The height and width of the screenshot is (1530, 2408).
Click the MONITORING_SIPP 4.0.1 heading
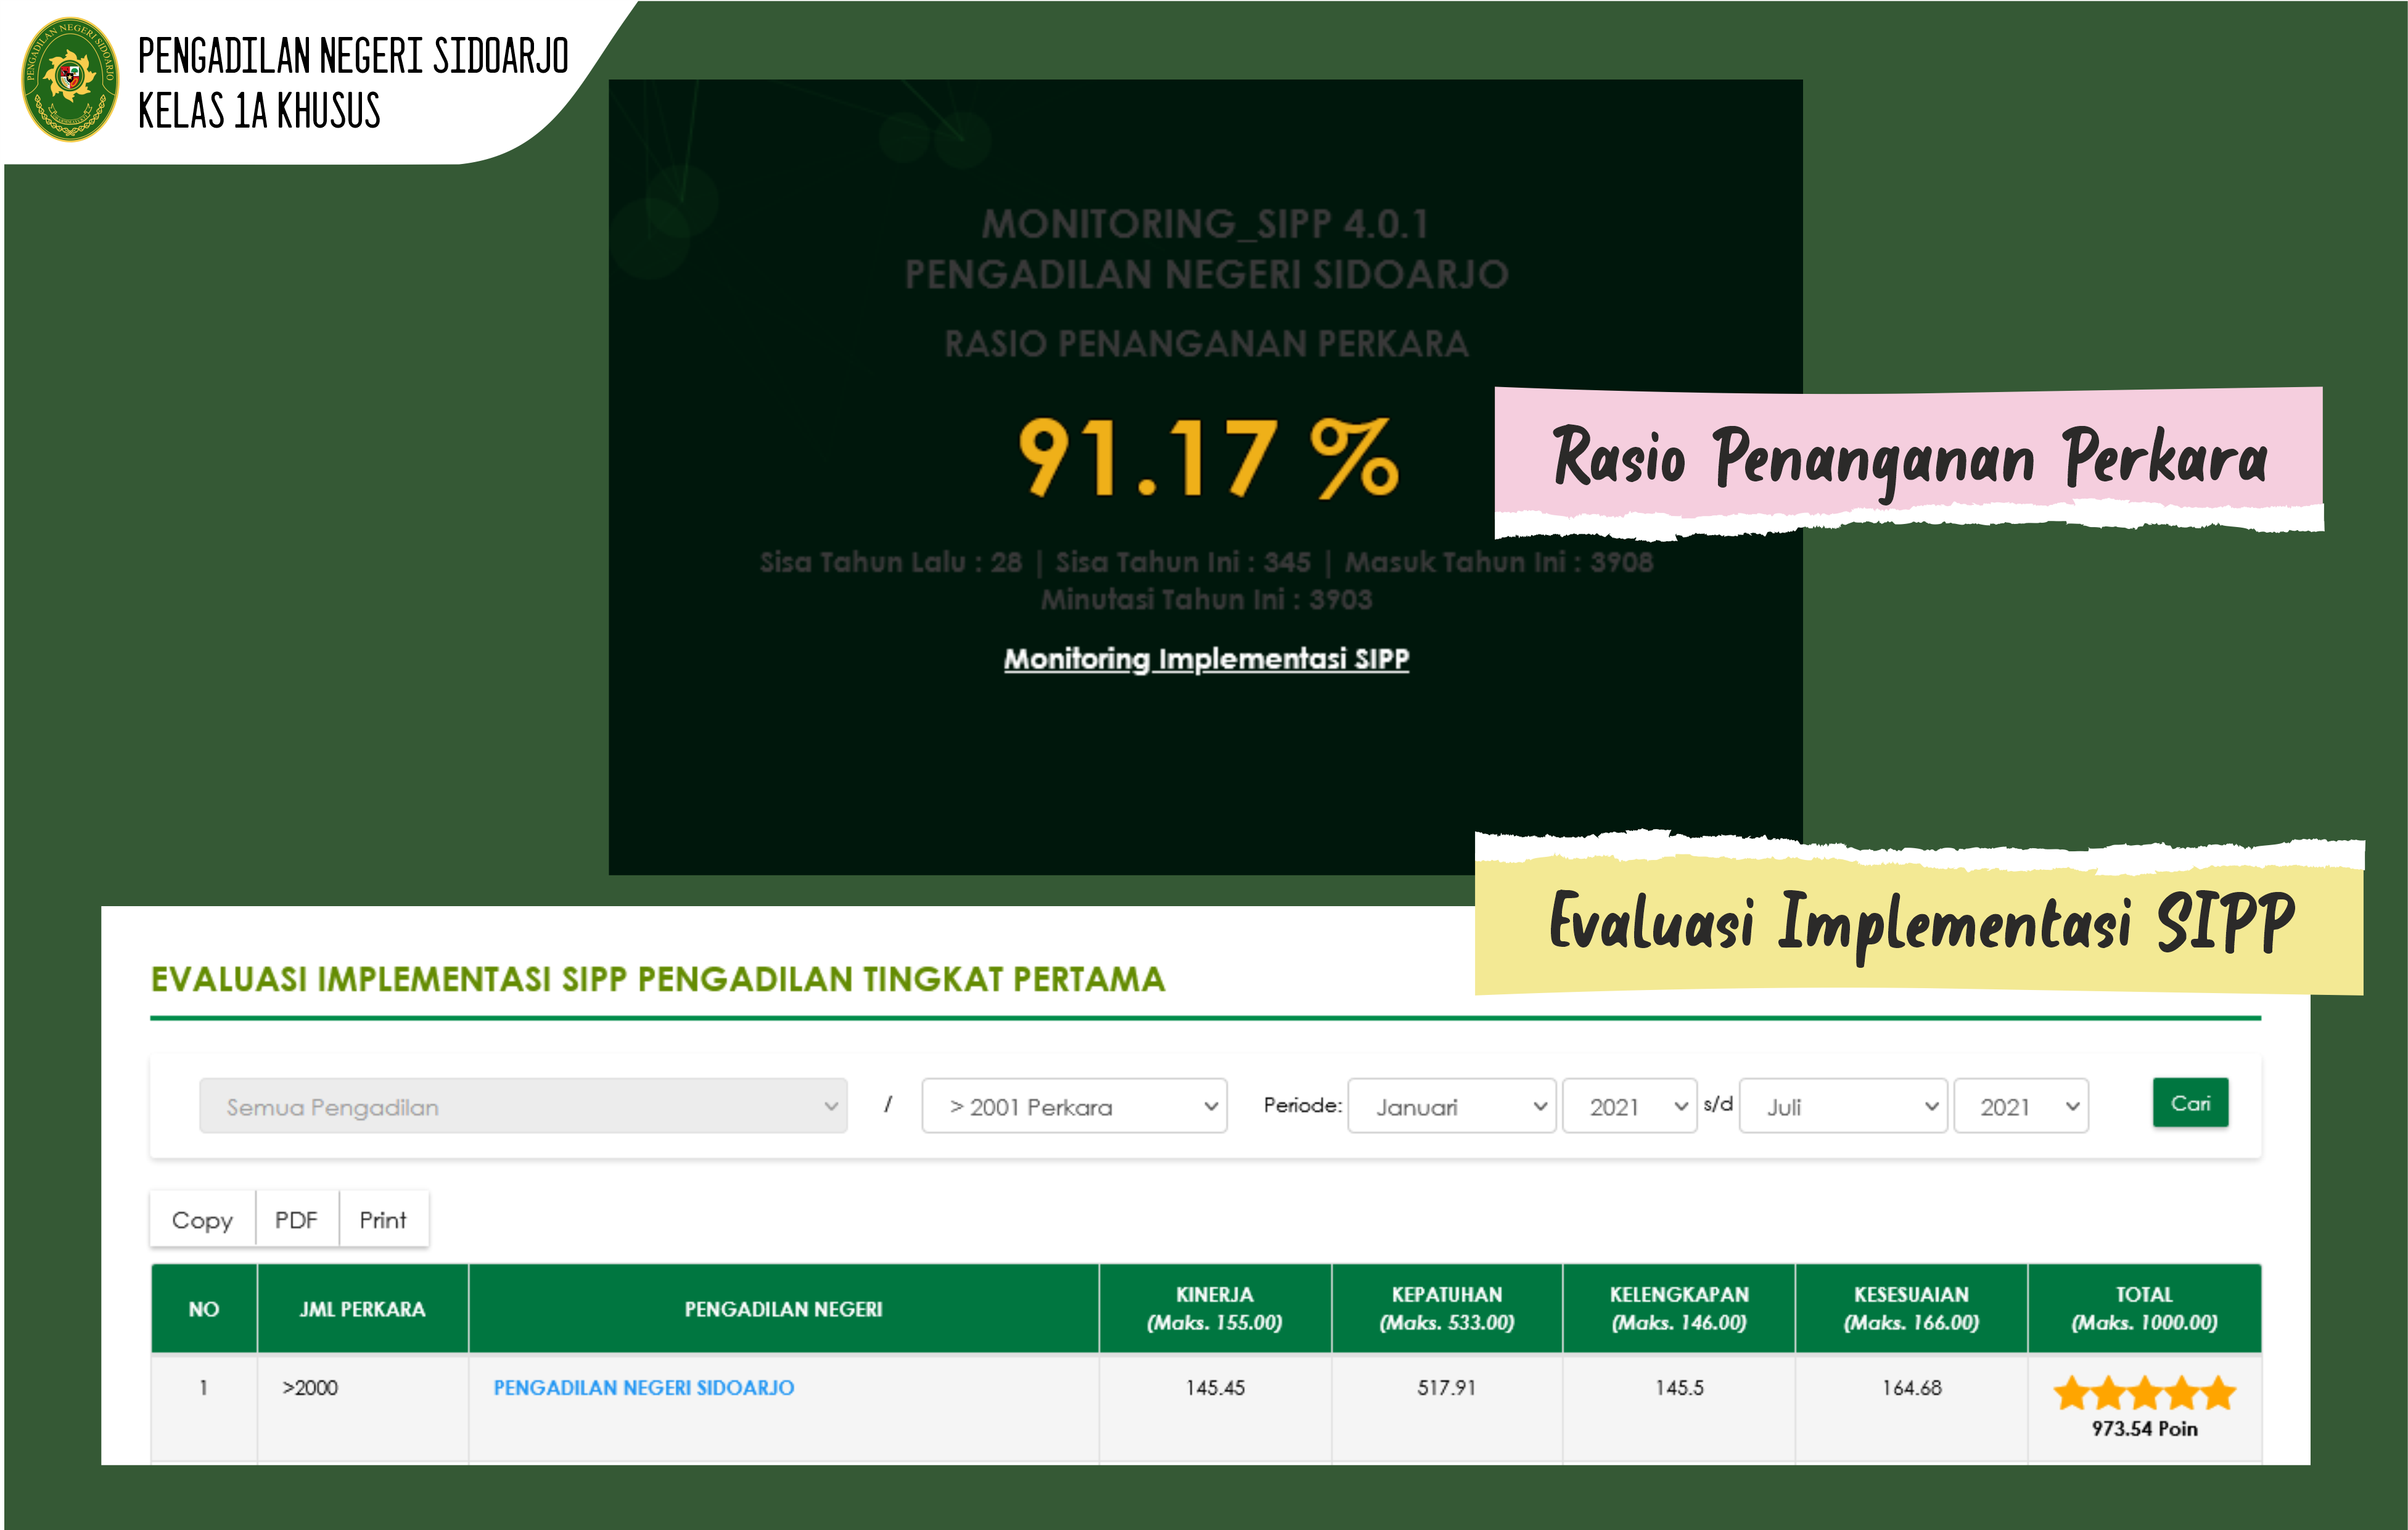pos(1205,224)
